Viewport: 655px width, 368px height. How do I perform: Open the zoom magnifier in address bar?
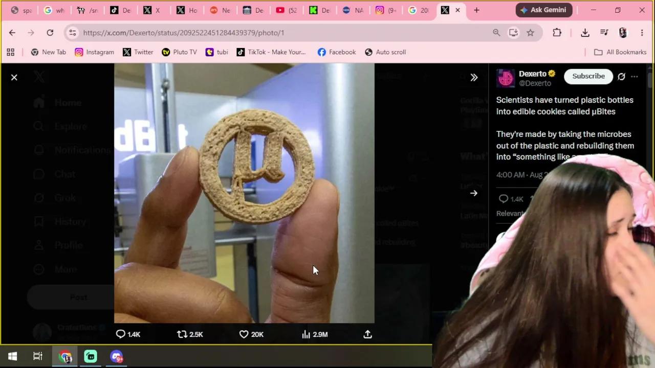[496, 33]
